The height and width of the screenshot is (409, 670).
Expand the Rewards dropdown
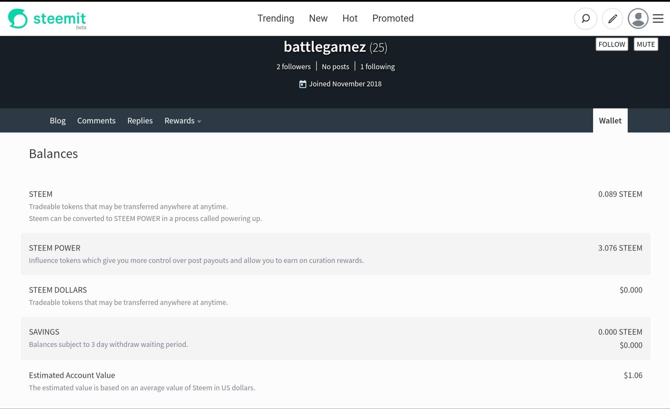[183, 121]
